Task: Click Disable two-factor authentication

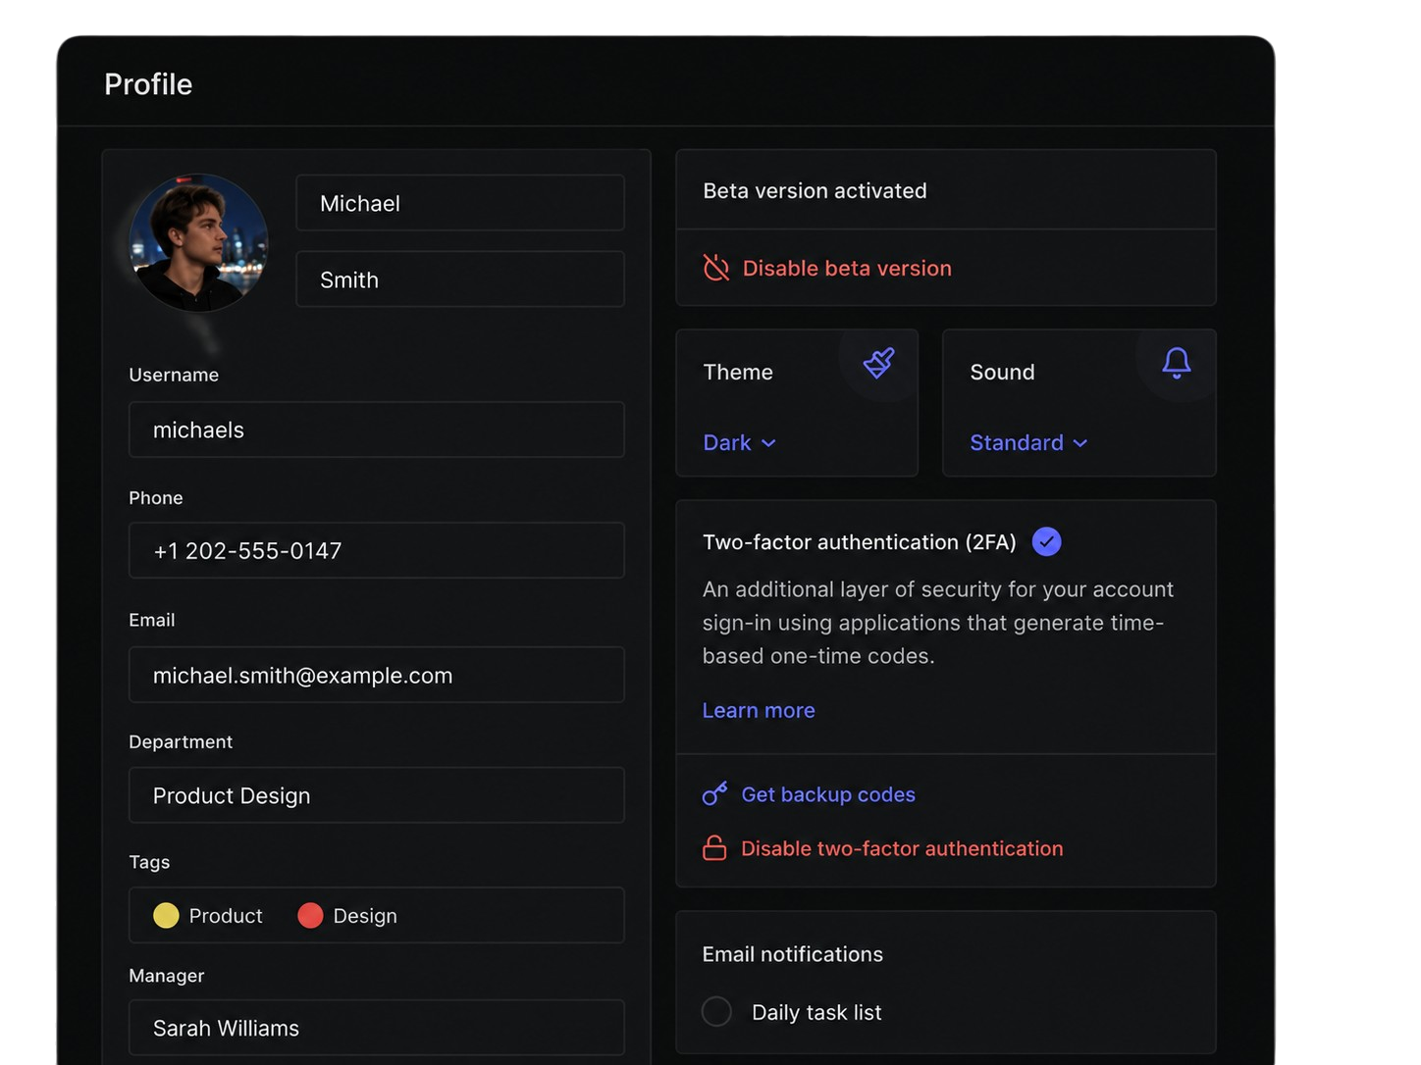Action: pyautogui.click(x=902, y=848)
